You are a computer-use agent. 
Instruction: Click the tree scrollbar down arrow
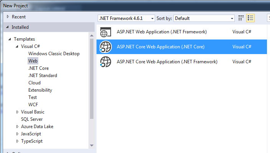click(92, 145)
